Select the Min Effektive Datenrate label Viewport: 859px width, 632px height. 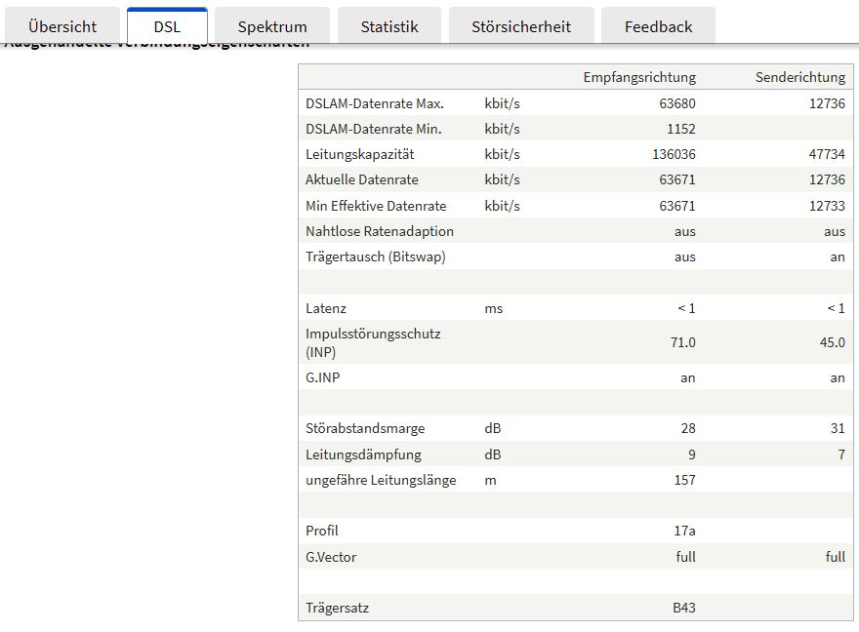376,206
